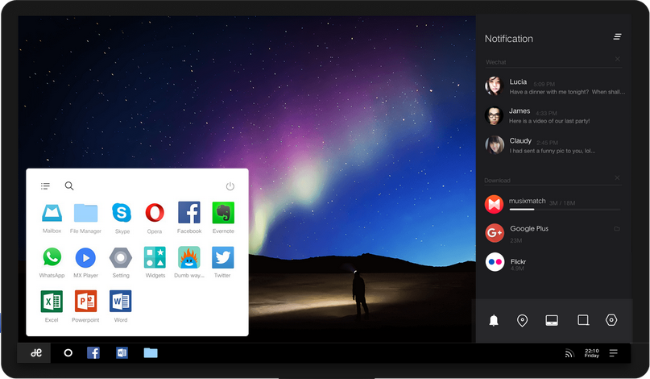Dismiss the Wechat notification group
The height and width of the screenshot is (379, 650).
tap(617, 59)
